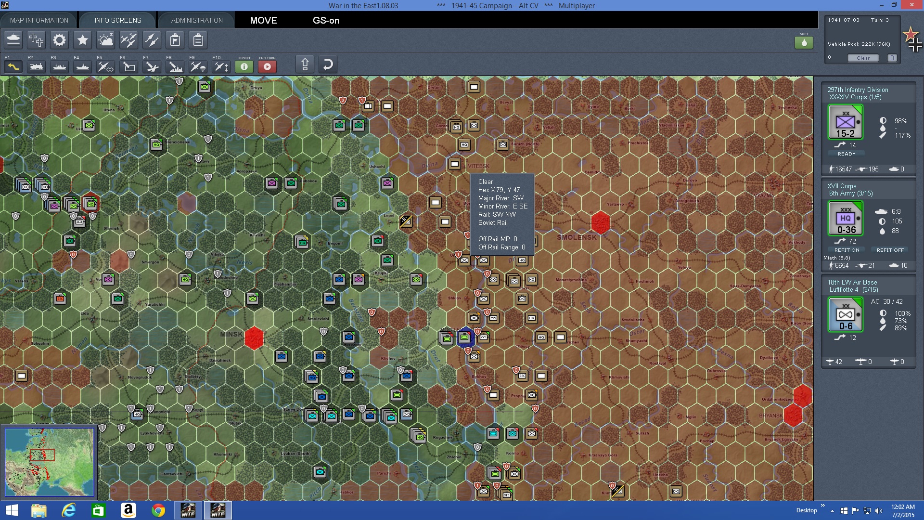Click the red END TURN button

268,66
